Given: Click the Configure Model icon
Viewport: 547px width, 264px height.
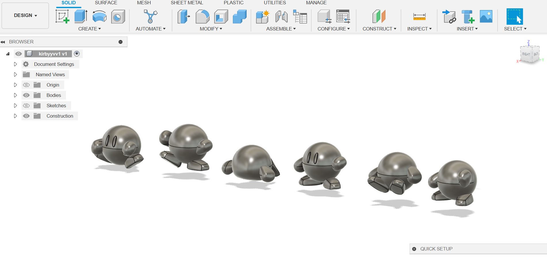Looking at the screenshot, I should click(x=325, y=16).
